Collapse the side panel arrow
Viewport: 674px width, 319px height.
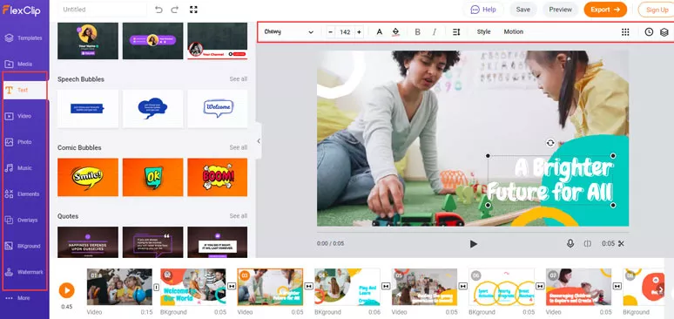pos(259,141)
